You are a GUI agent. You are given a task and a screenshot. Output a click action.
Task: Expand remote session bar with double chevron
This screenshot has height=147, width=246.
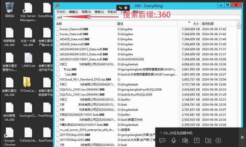242,137
